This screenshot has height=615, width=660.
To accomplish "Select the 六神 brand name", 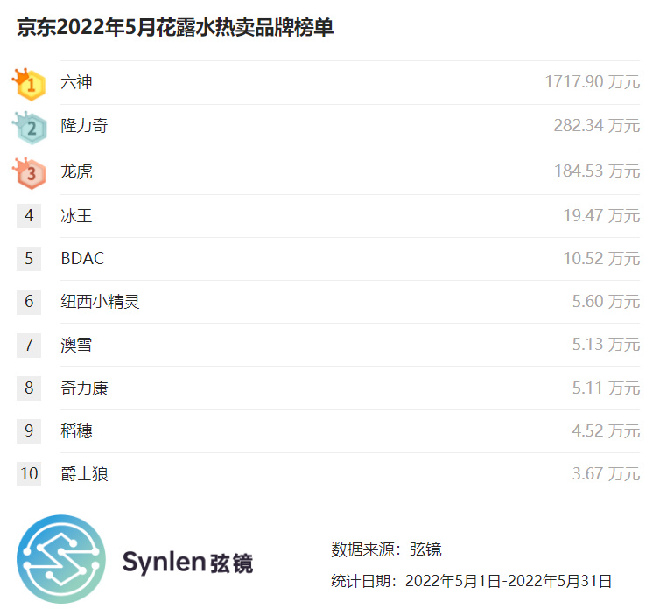I will pos(77,83).
